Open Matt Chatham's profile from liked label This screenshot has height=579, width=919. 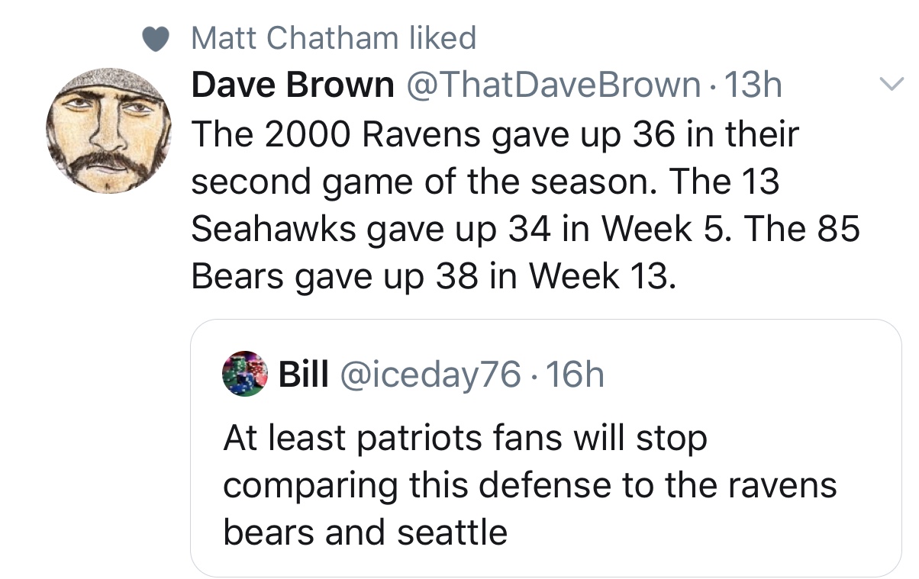click(295, 38)
